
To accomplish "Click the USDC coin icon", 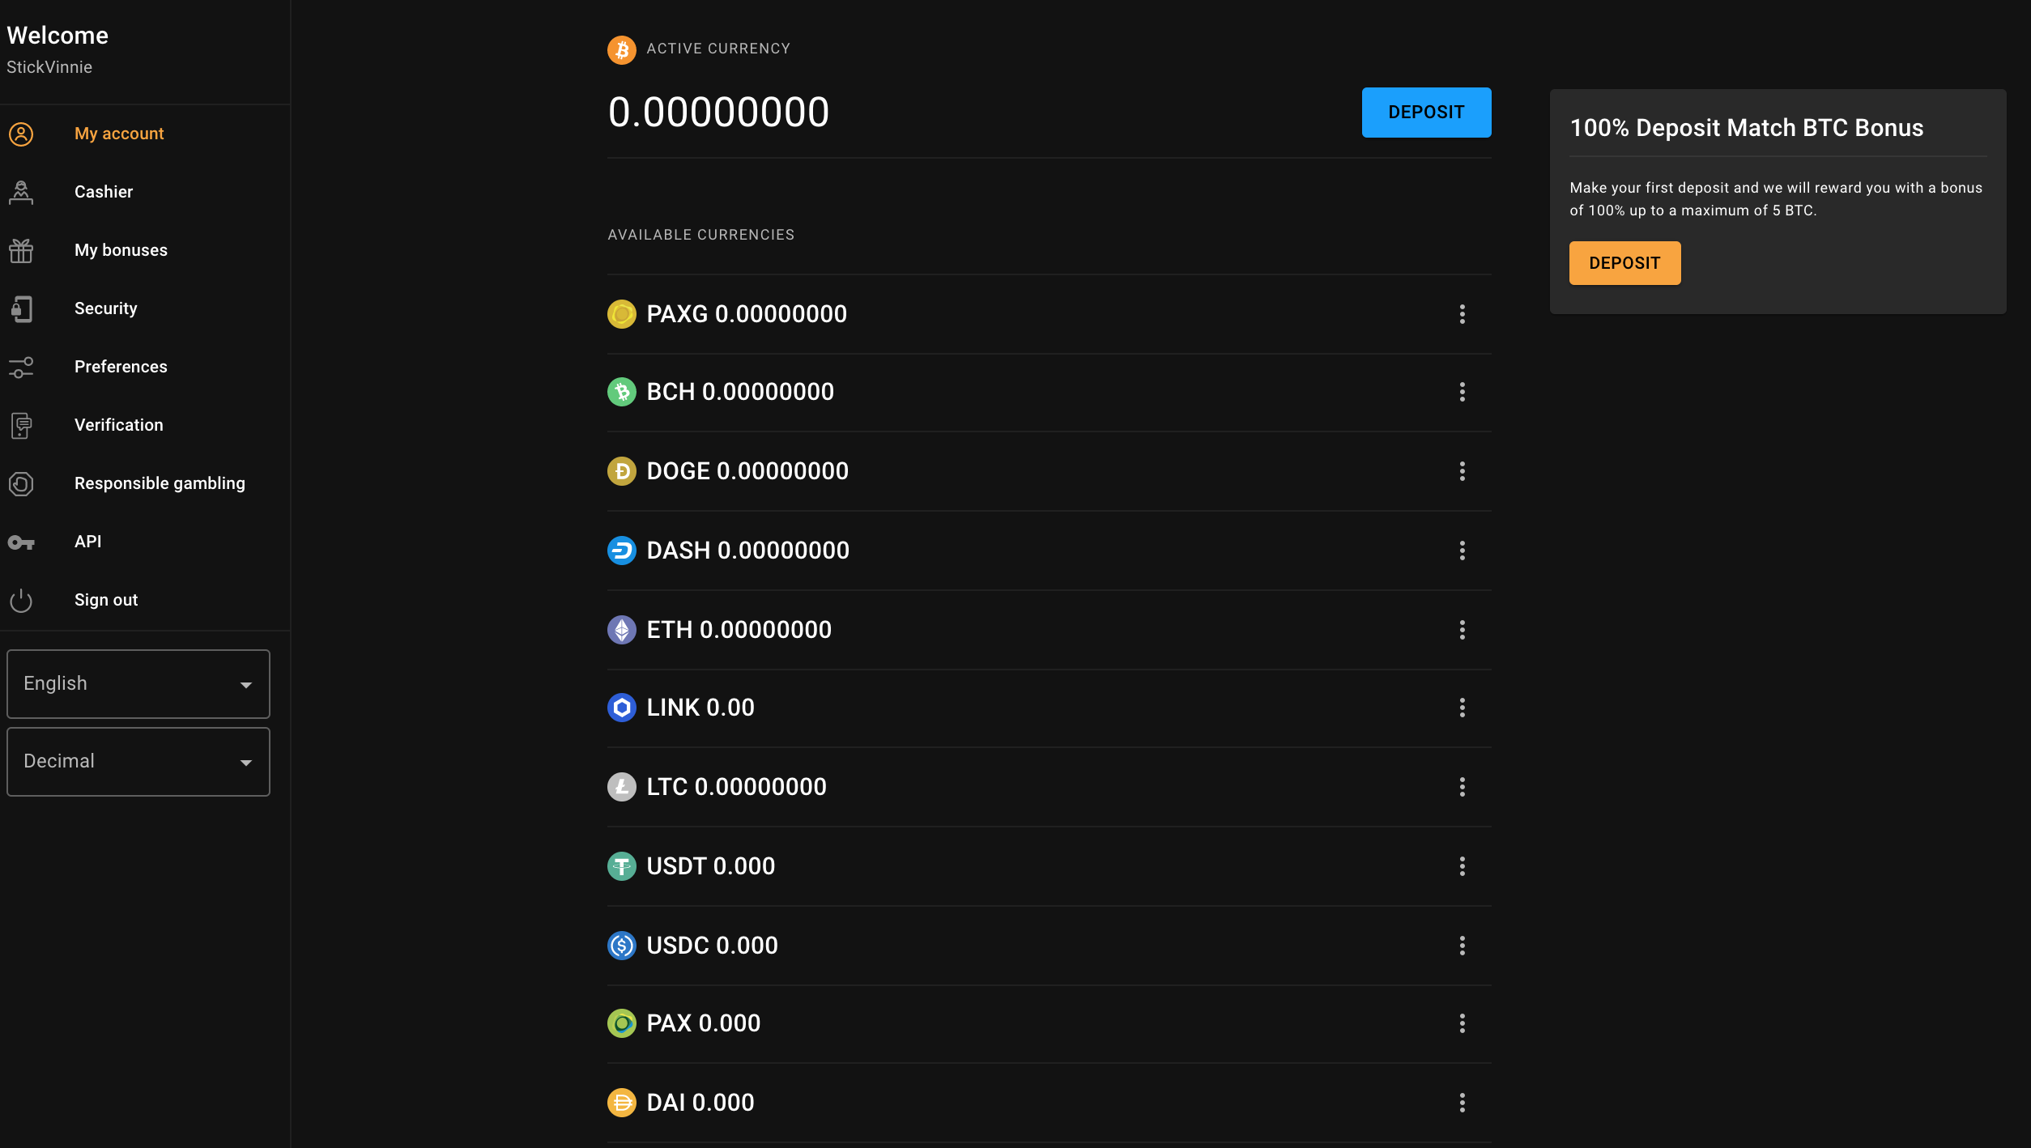I will 621,946.
